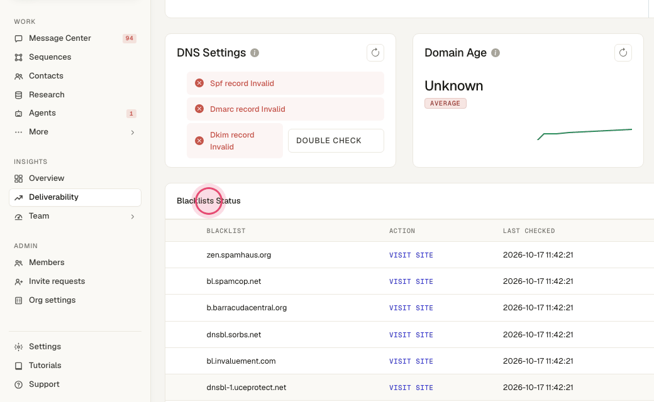Open Agents page
Image resolution: width=654 pixels, height=402 pixels.
tap(75, 113)
